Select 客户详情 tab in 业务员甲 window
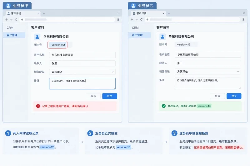 [x=23, y=13]
